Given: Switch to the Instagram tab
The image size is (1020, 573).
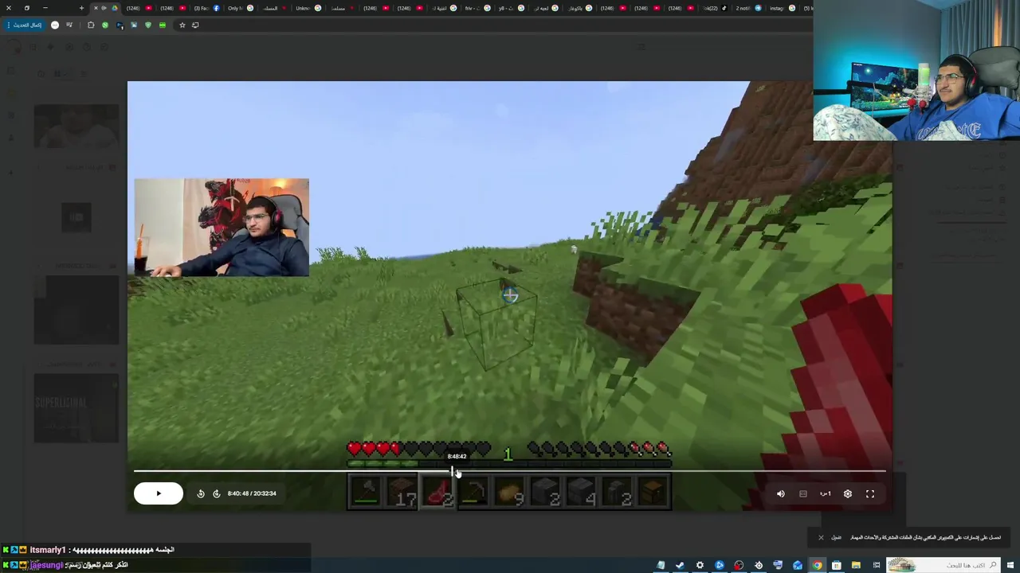Looking at the screenshot, I should [x=783, y=8].
